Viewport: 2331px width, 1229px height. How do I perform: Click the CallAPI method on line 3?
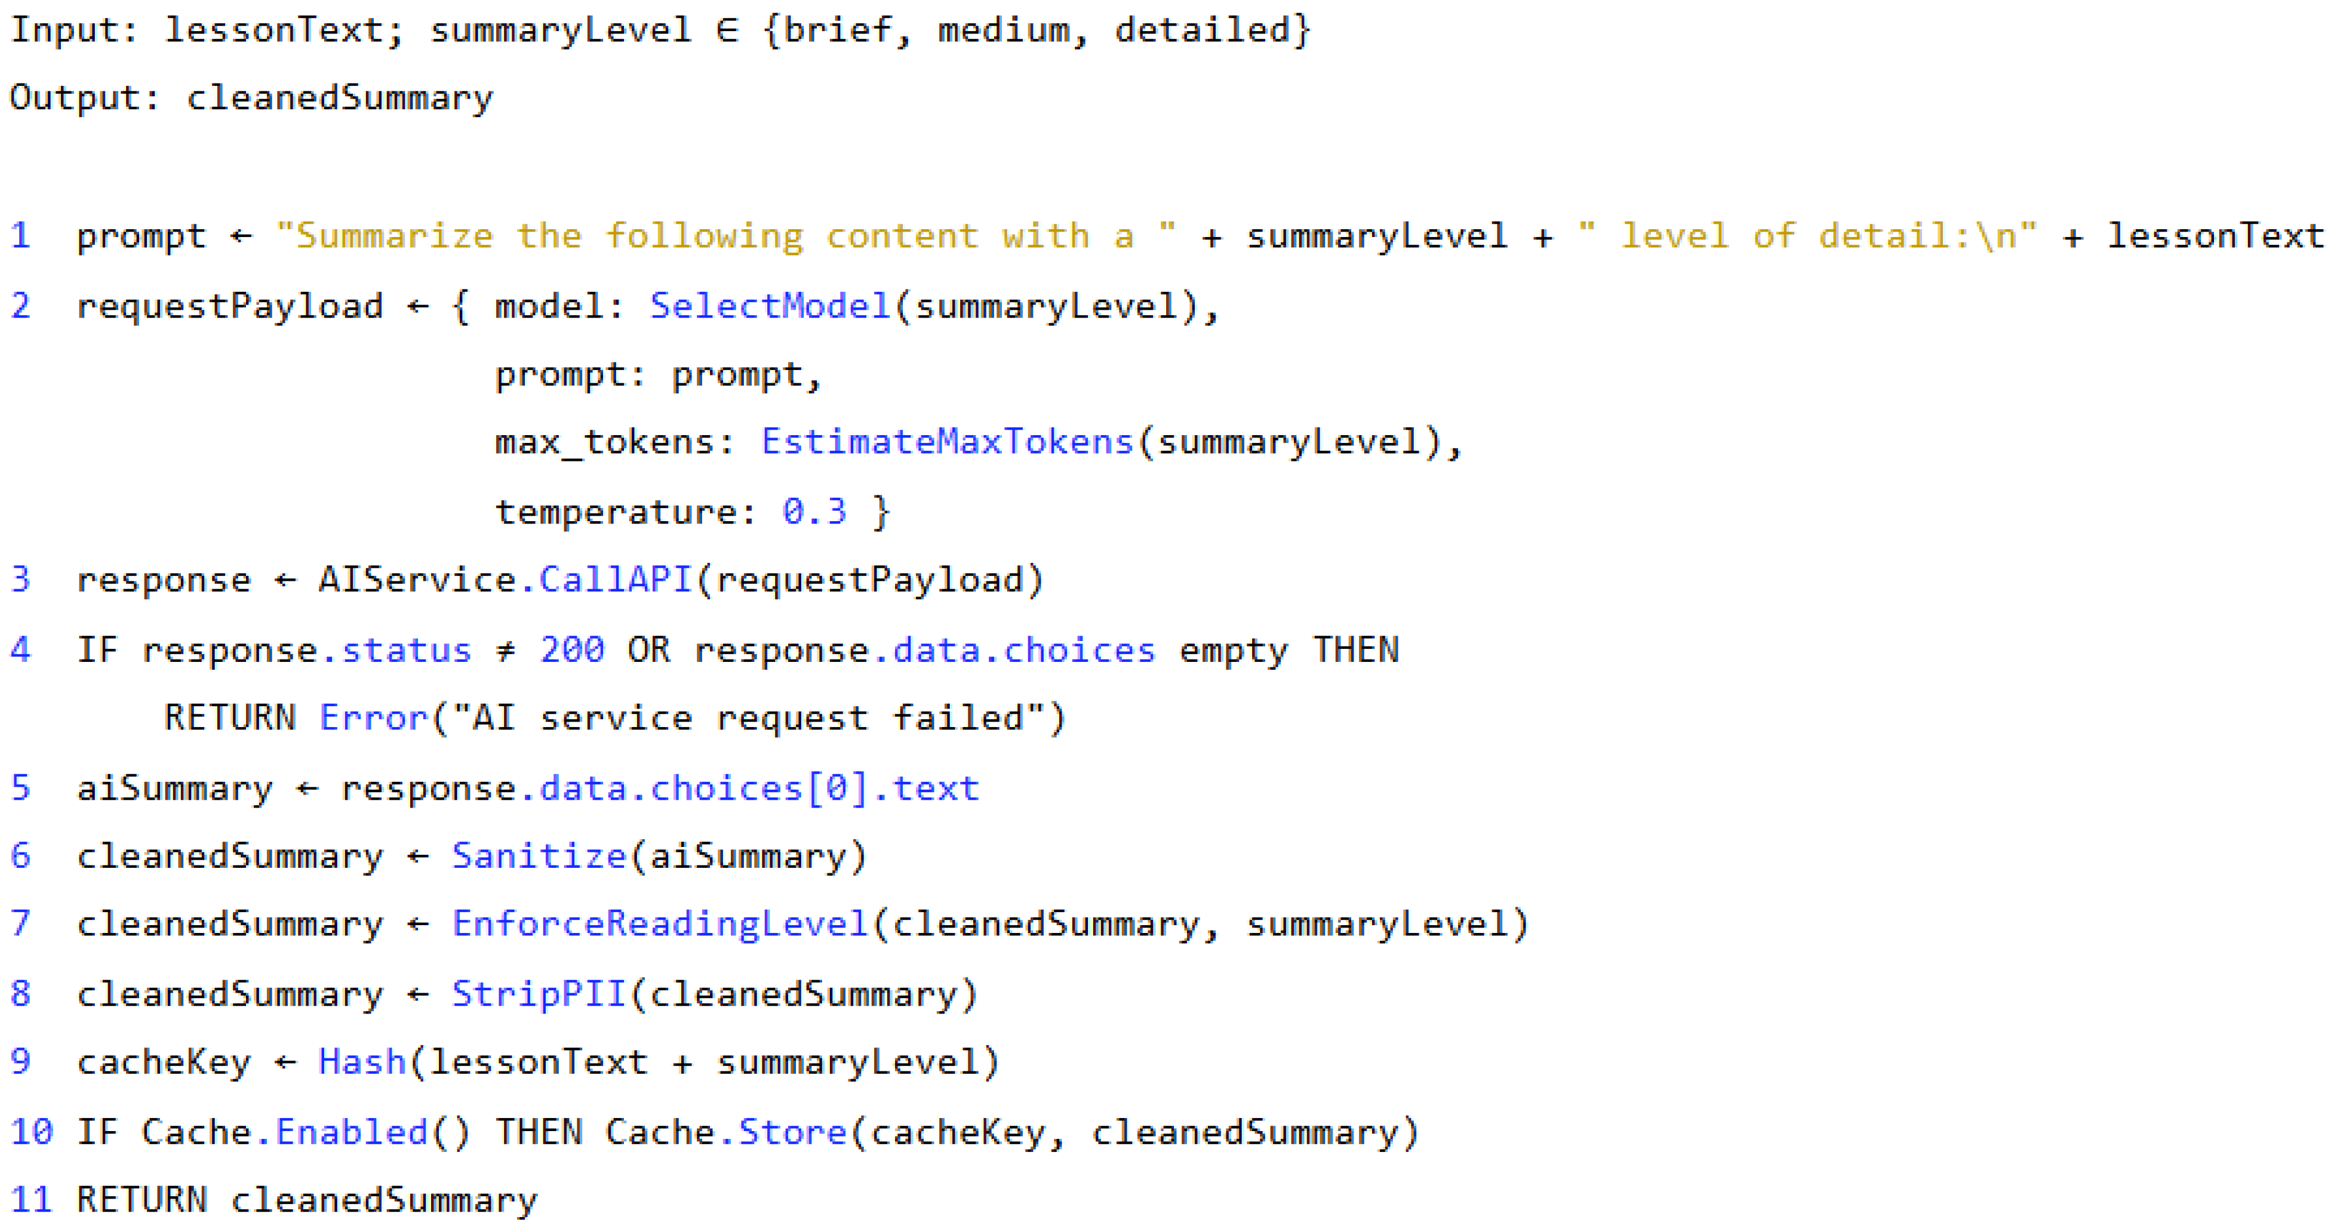click(616, 580)
